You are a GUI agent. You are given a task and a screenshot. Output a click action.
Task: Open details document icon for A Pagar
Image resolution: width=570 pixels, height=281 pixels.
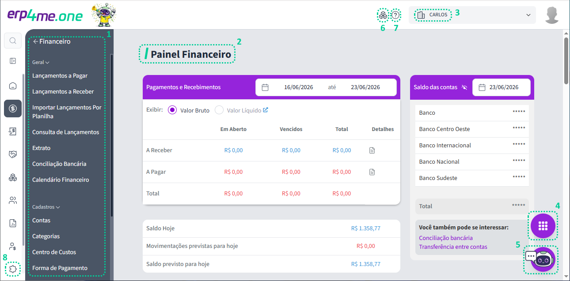click(372, 172)
